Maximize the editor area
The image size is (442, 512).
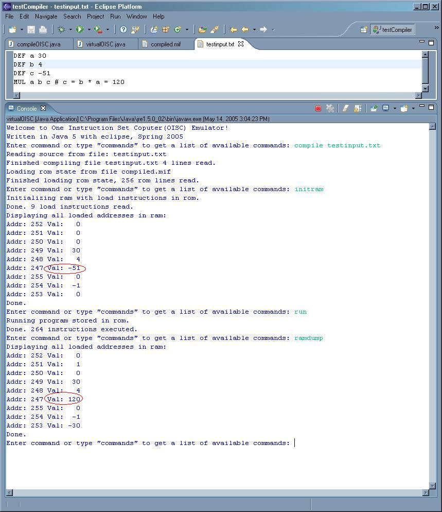click(x=431, y=43)
